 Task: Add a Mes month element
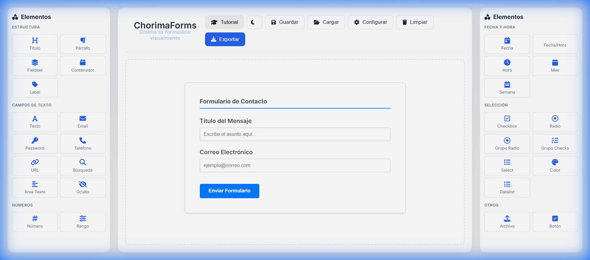click(x=555, y=66)
